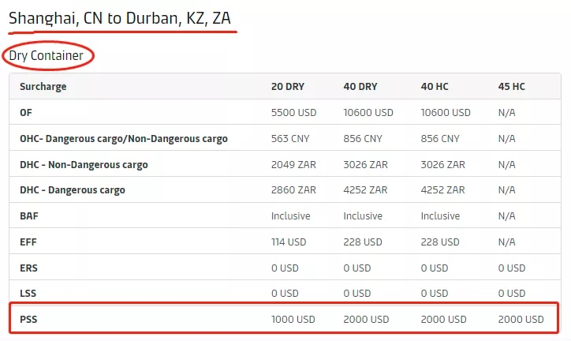Click the DHC - Dangerous cargo label

[73, 190]
